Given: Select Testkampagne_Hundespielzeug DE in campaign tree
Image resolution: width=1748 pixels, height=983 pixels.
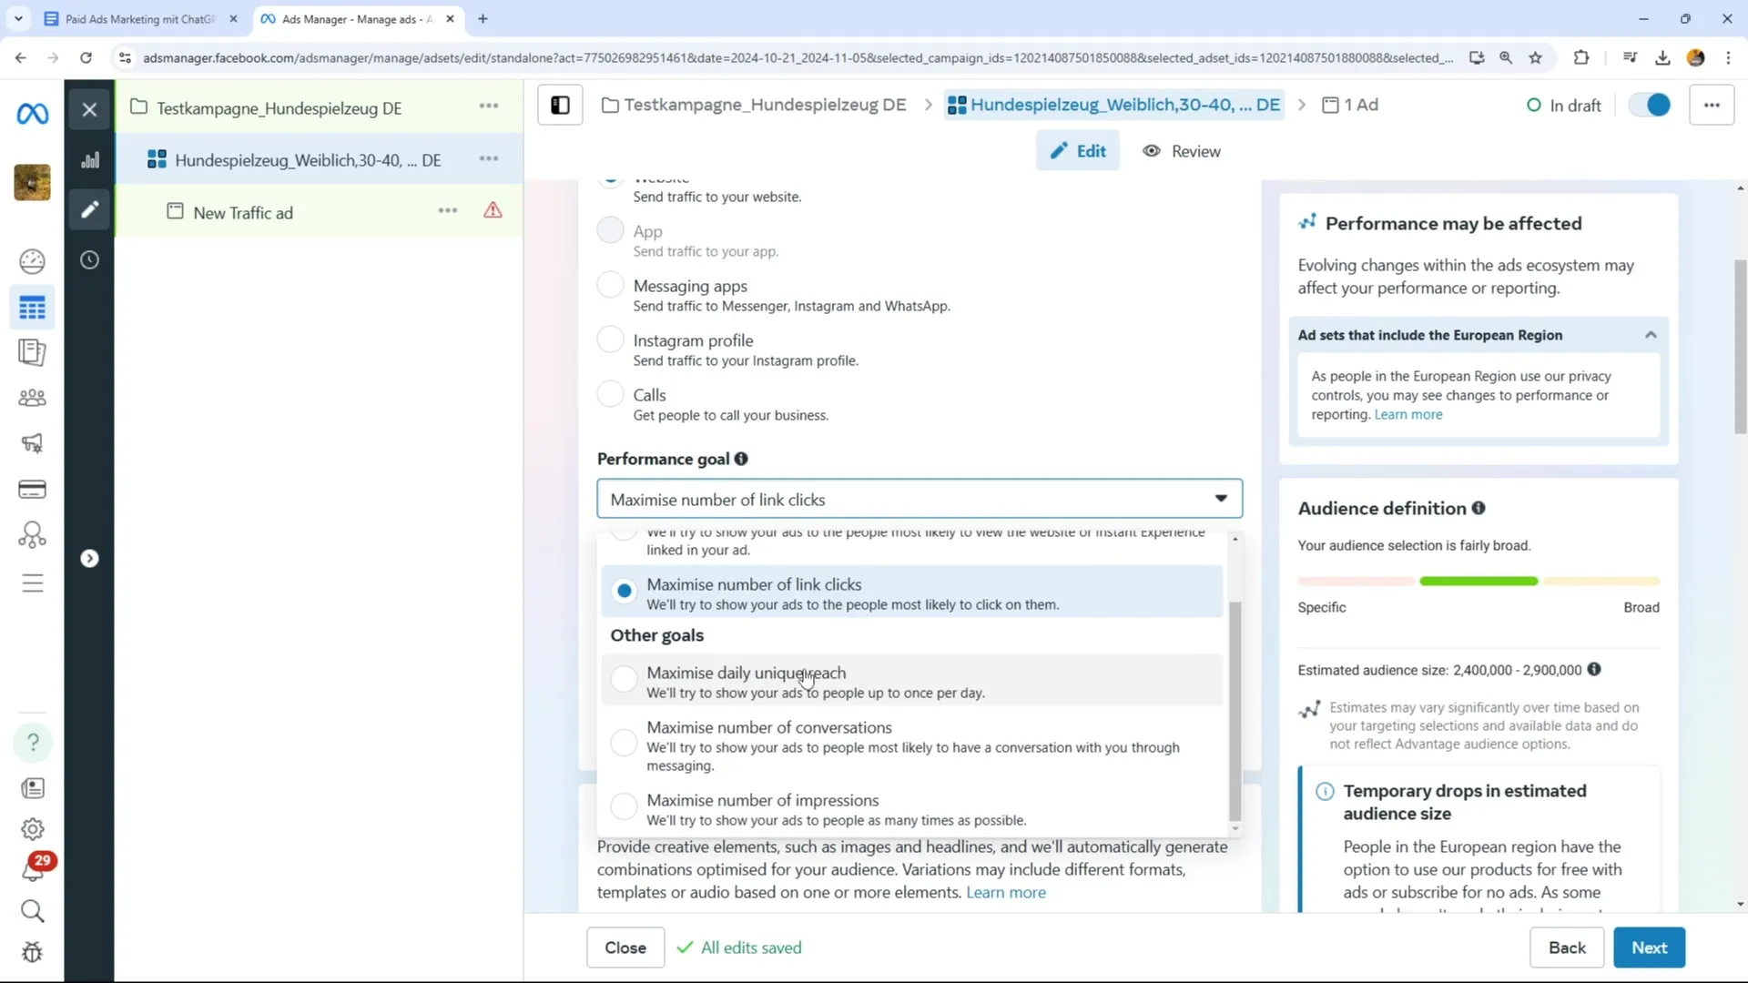Looking at the screenshot, I should [279, 108].
